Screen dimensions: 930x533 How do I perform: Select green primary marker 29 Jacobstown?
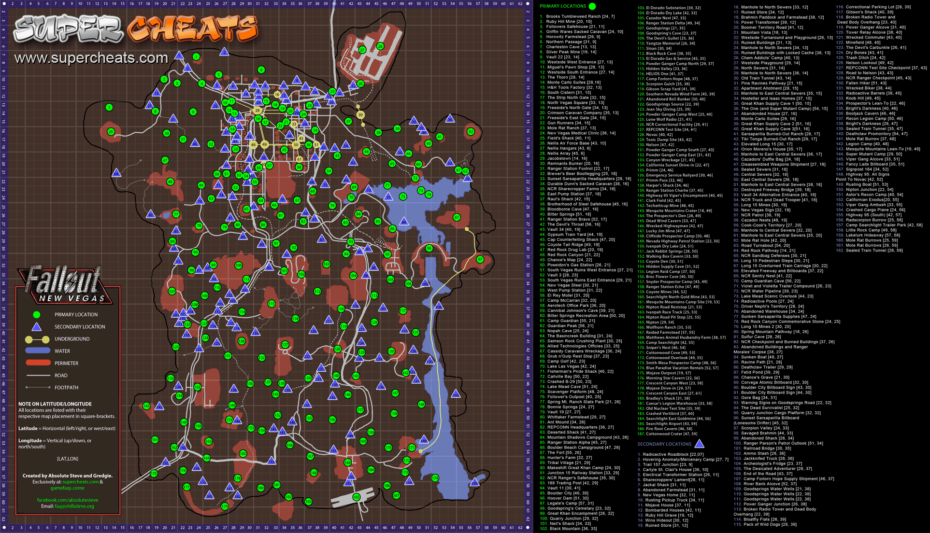tap(111, 131)
